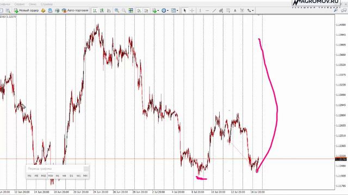This screenshot has width=348, height=195.
Task: Select D1 timeframe in period panel
Action: point(71,175)
